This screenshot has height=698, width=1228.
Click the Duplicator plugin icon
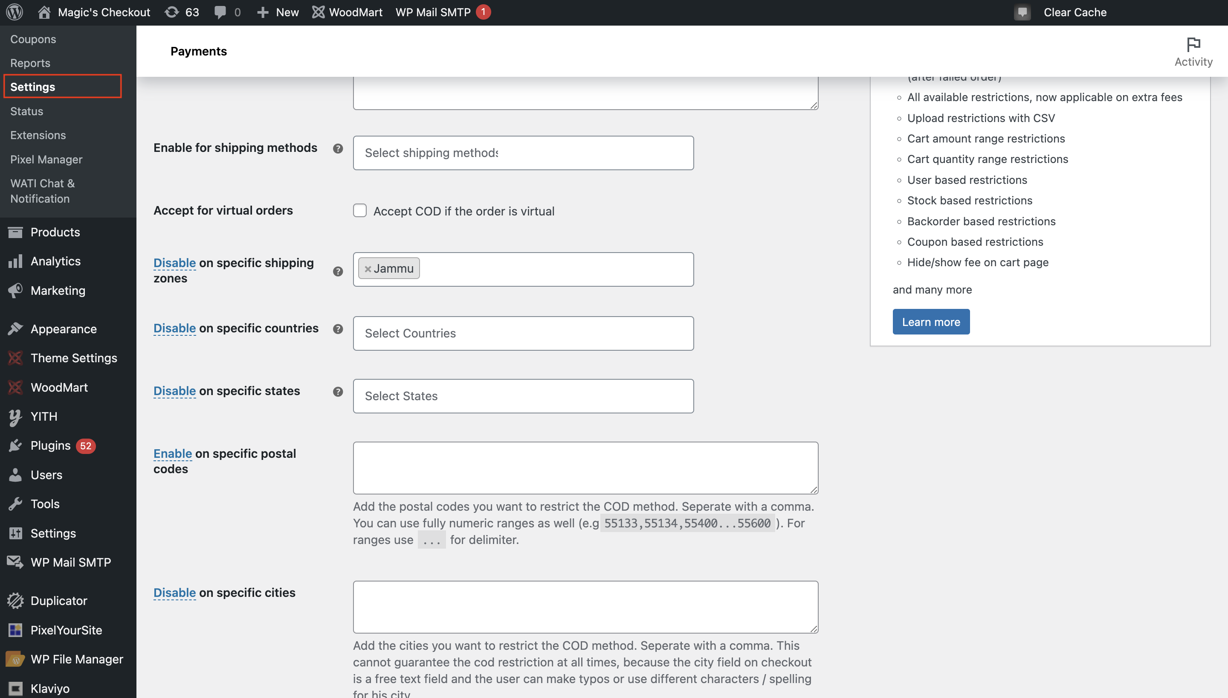coord(15,600)
